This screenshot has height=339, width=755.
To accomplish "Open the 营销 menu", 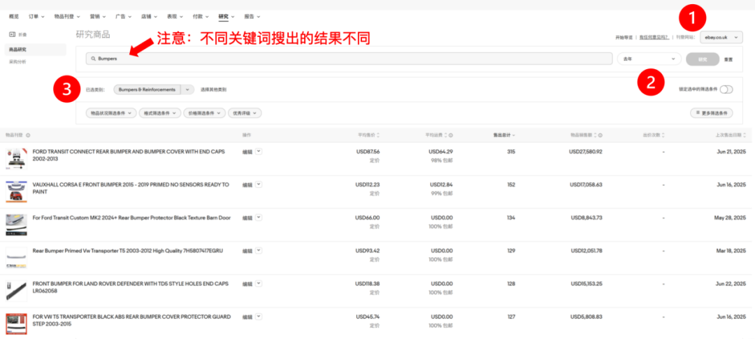I will 97,16.
